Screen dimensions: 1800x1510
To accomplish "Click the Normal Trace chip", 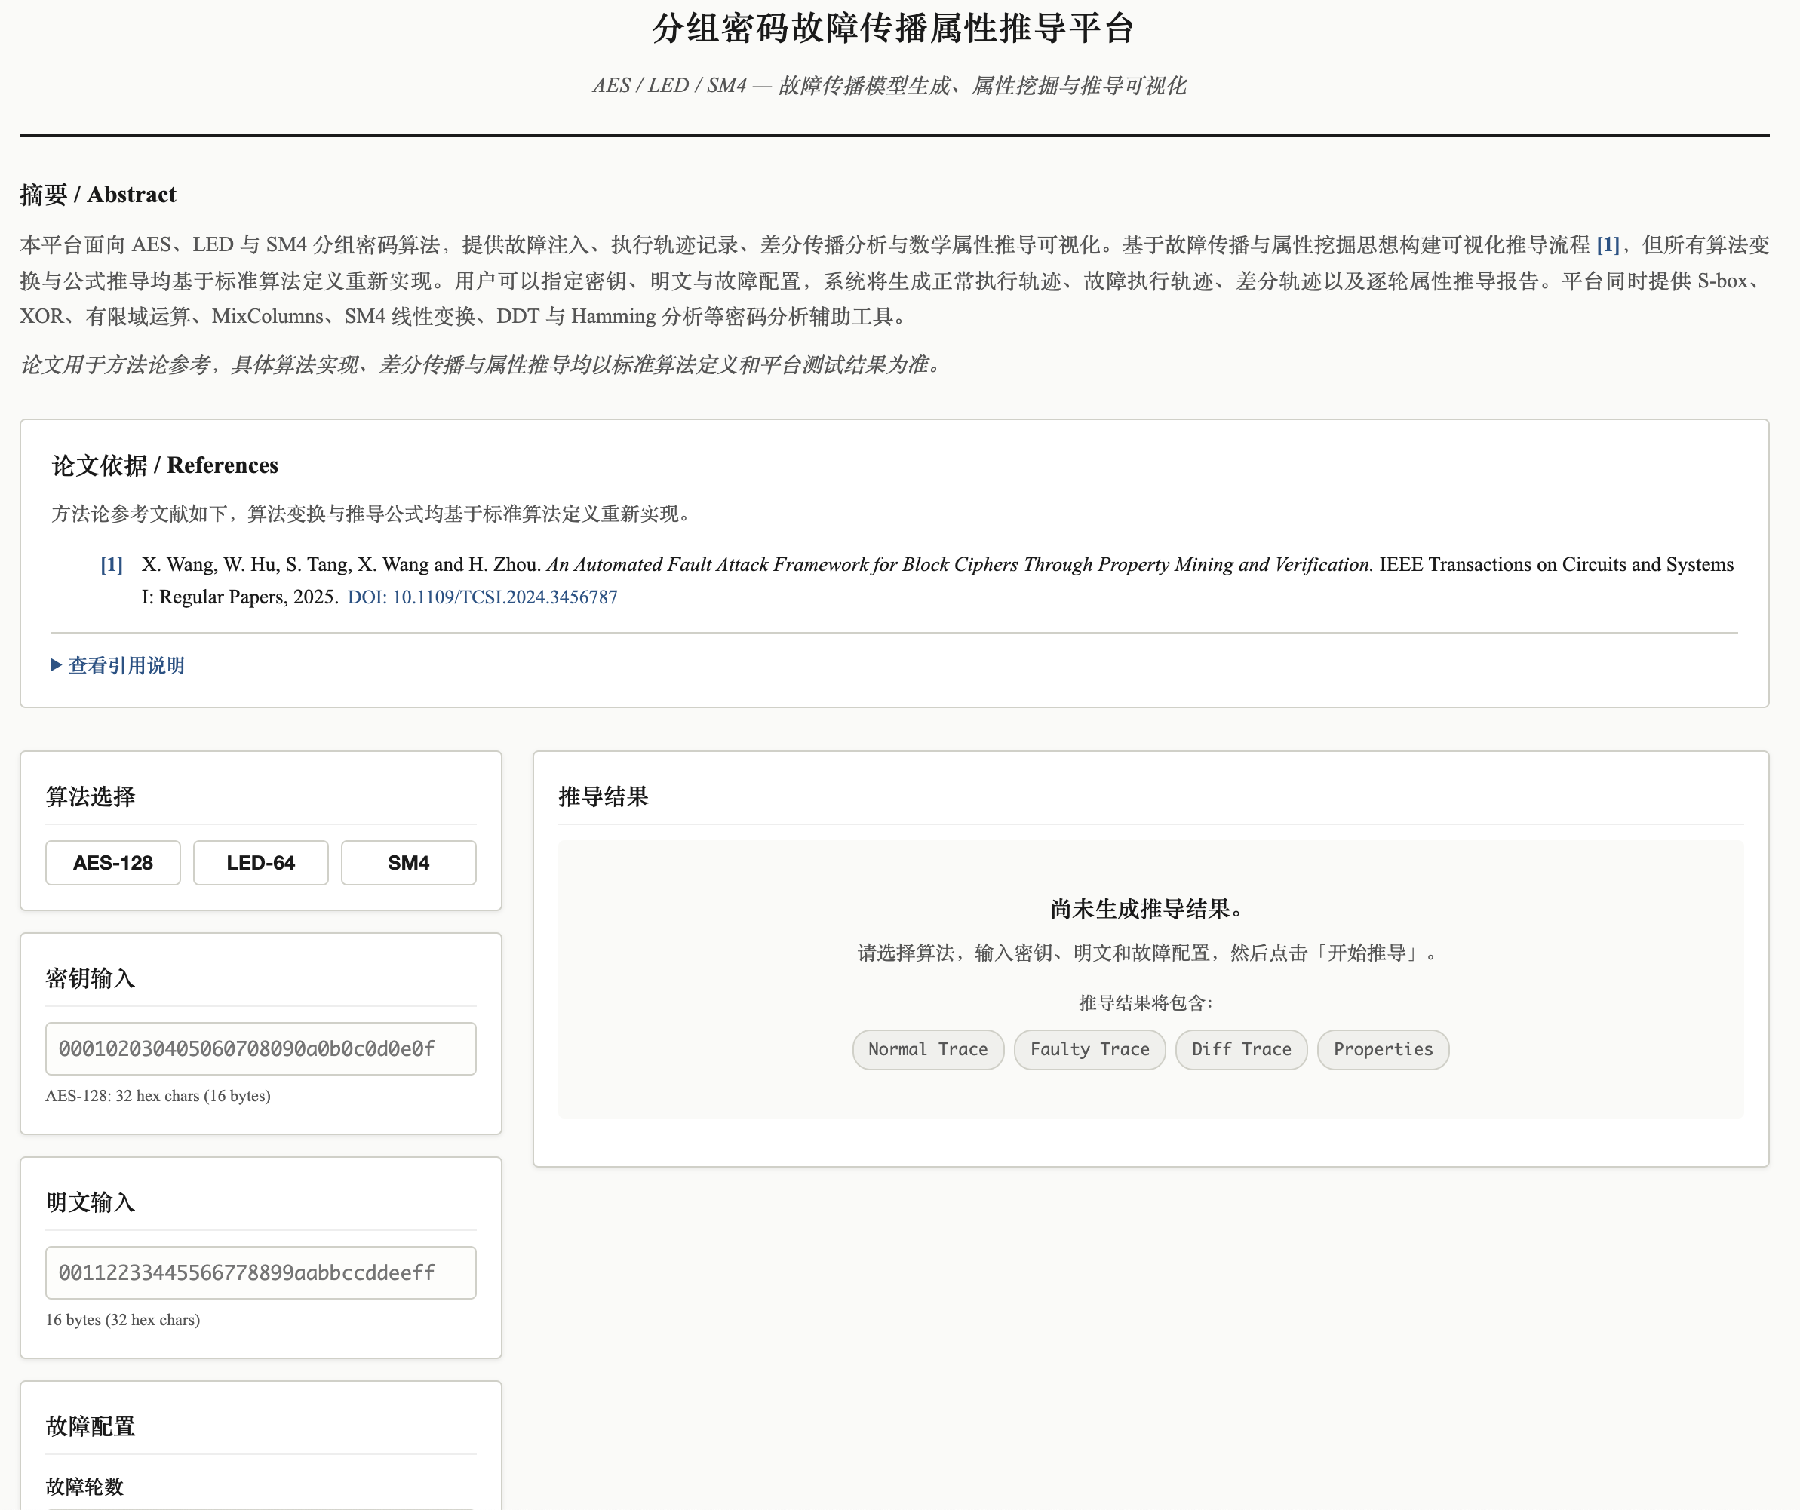I will click(x=927, y=1049).
